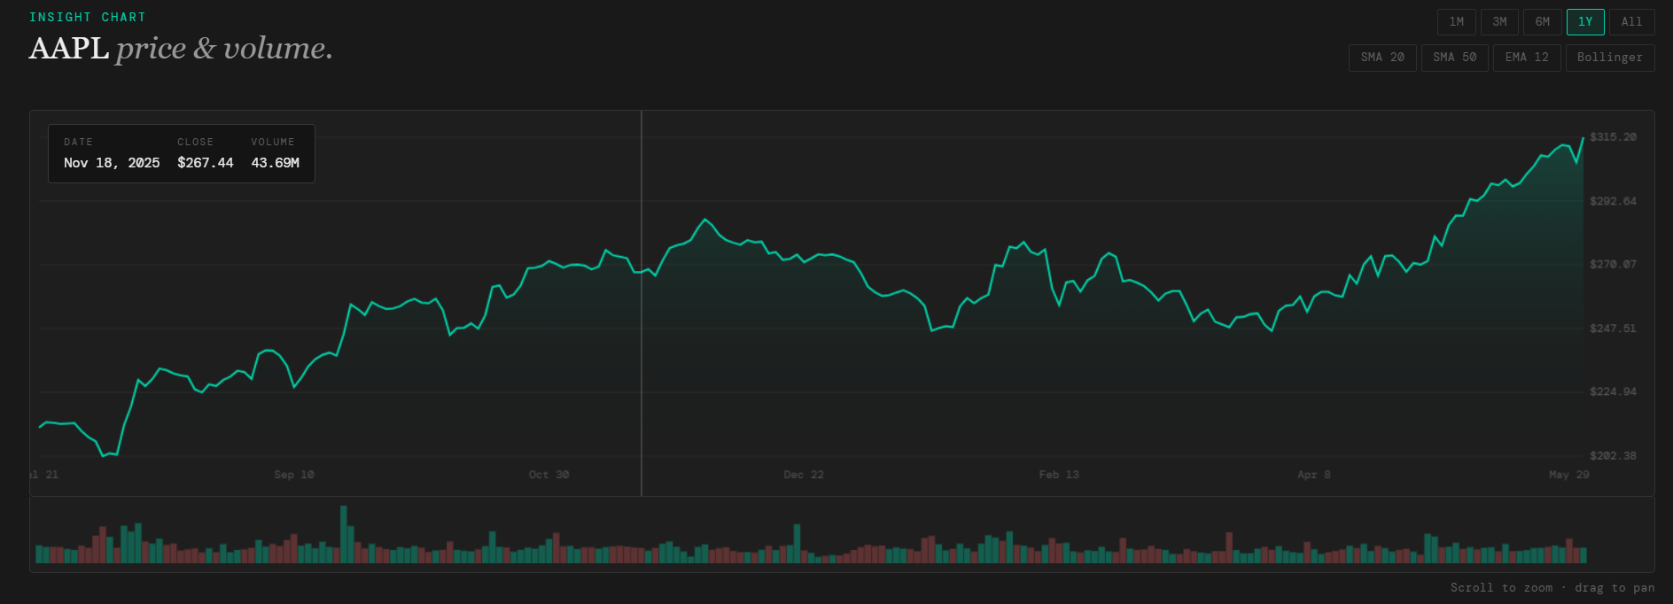Click the Dec 22 date label
This screenshot has width=1673, height=604.
(804, 475)
